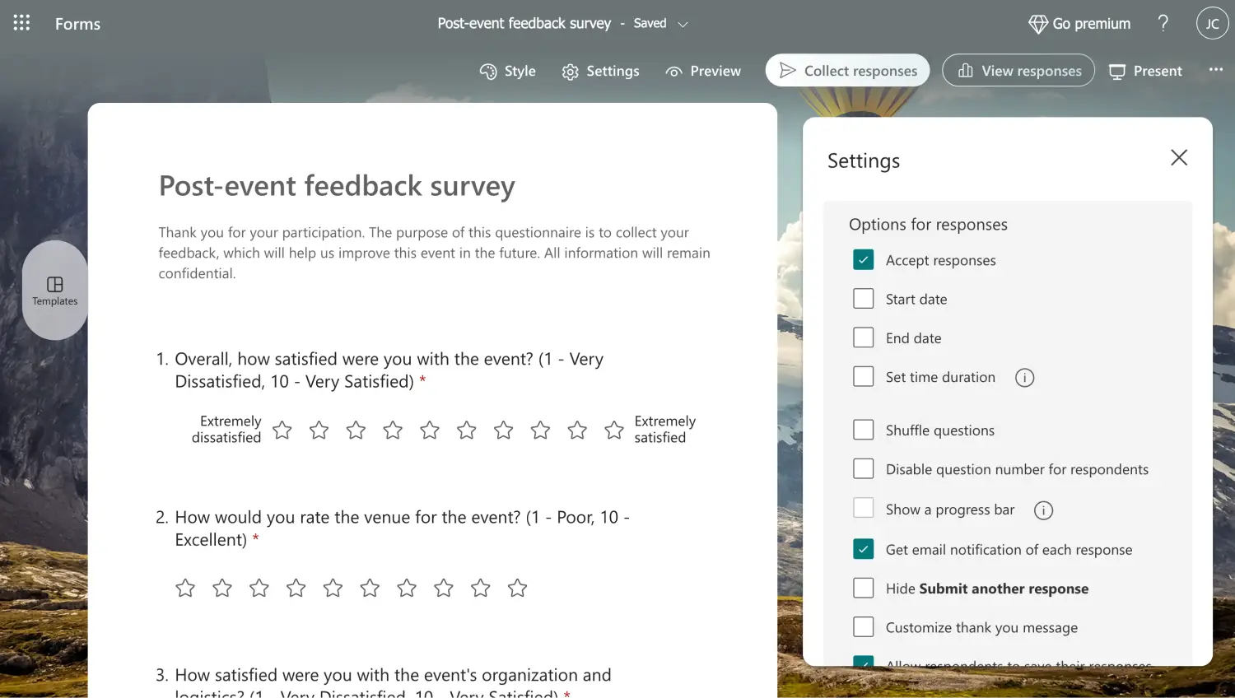The height and width of the screenshot is (698, 1235).
Task: Check the Start date option
Action: [x=863, y=299]
